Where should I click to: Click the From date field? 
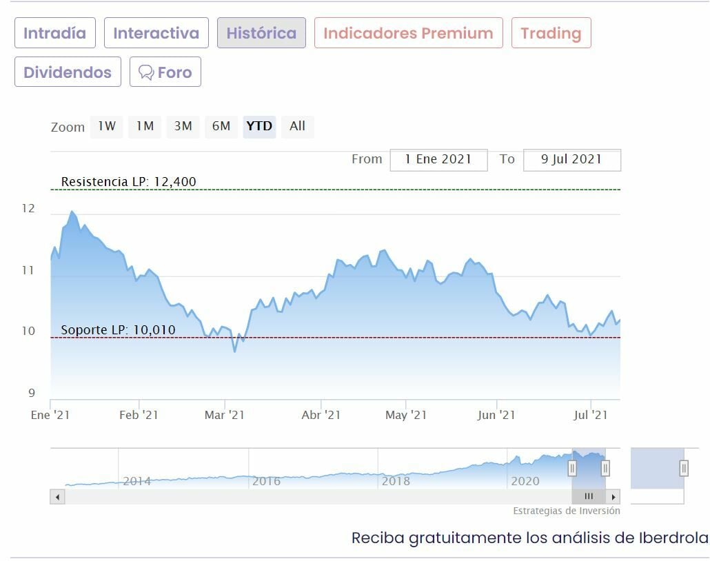(438, 159)
